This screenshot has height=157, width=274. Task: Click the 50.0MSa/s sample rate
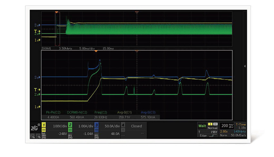pyautogui.click(x=238, y=135)
